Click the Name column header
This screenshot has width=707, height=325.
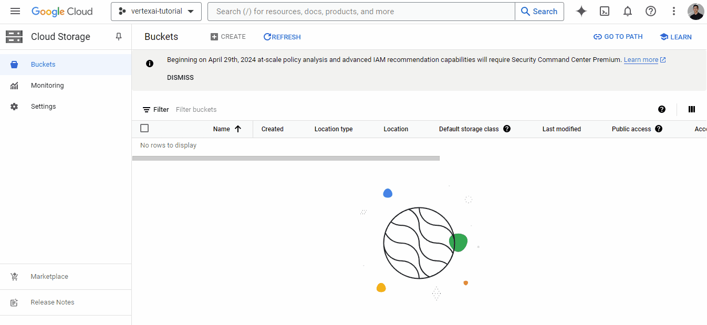coord(222,129)
